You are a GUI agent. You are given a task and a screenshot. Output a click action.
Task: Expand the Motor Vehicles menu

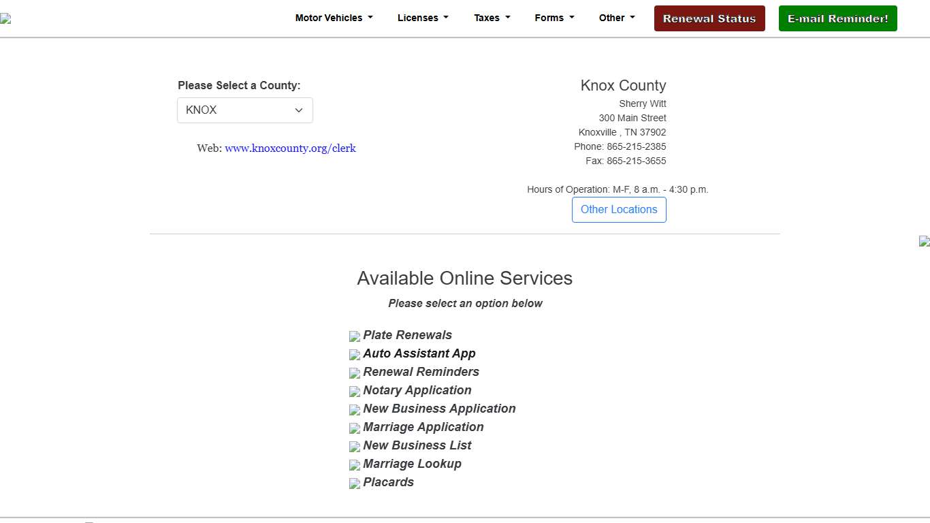tap(334, 18)
